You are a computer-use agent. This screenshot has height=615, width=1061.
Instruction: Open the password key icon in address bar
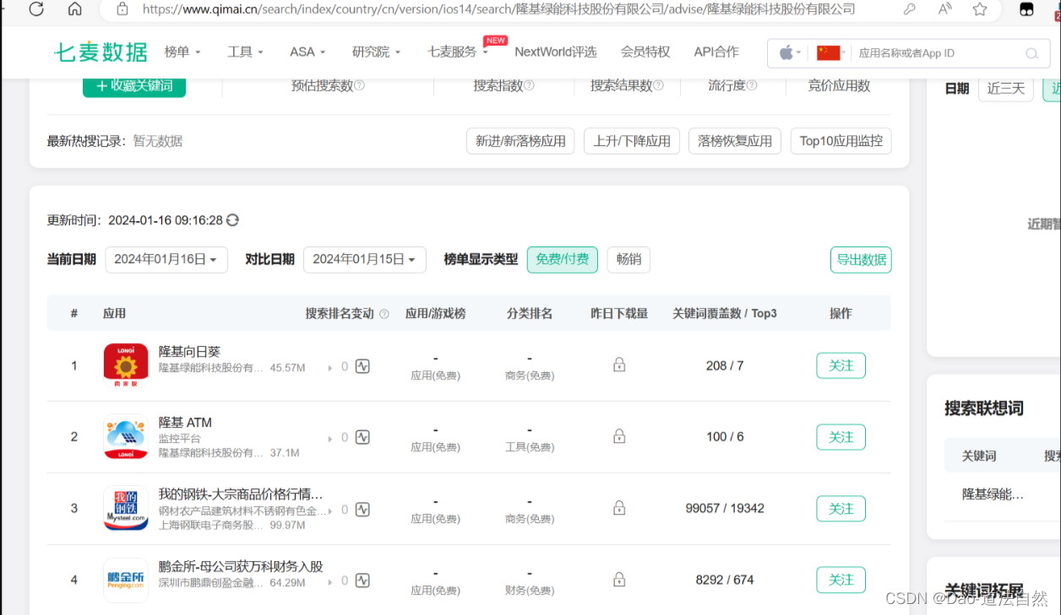[910, 9]
